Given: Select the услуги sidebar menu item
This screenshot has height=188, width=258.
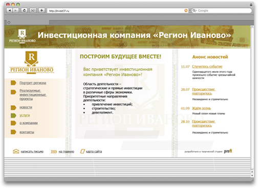Looking at the screenshot, I should click(25, 115).
